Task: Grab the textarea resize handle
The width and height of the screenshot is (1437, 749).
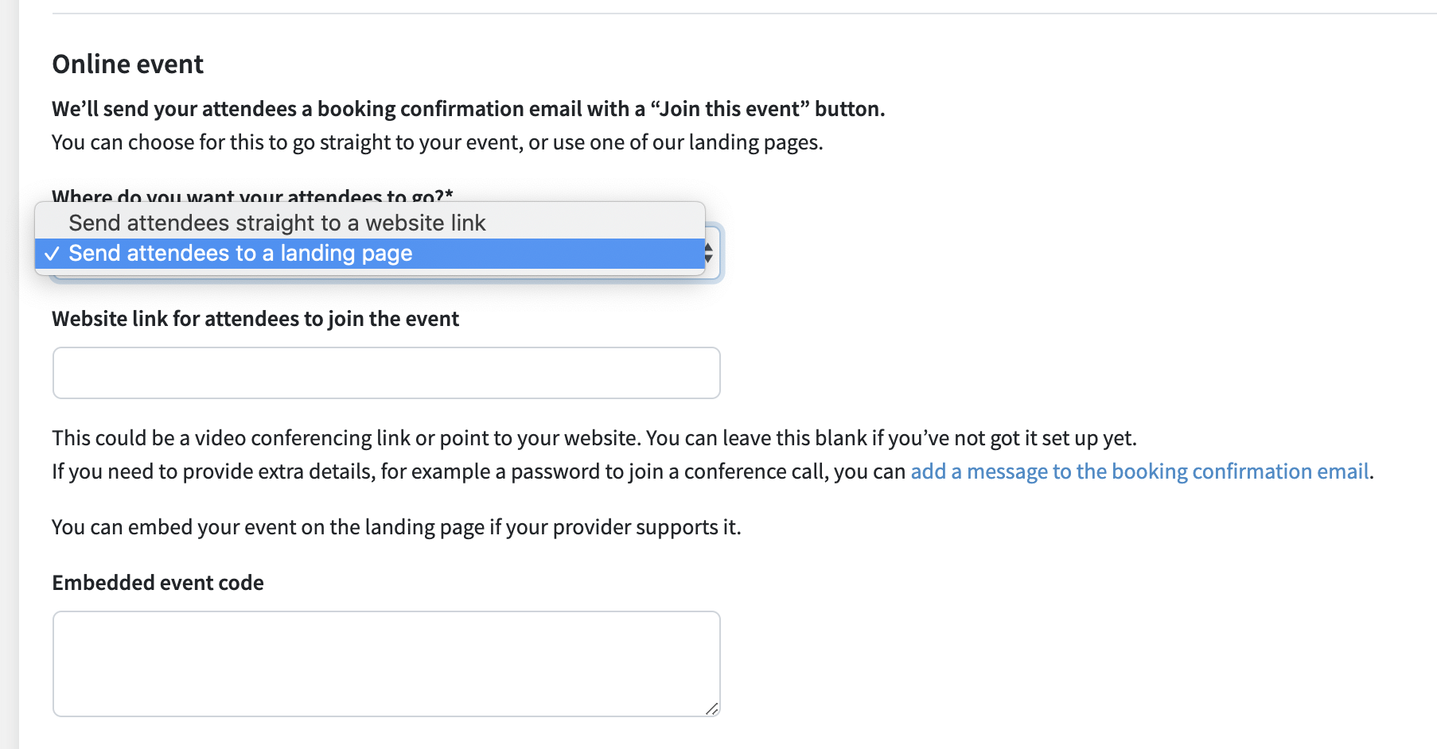Action: point(711,708)
